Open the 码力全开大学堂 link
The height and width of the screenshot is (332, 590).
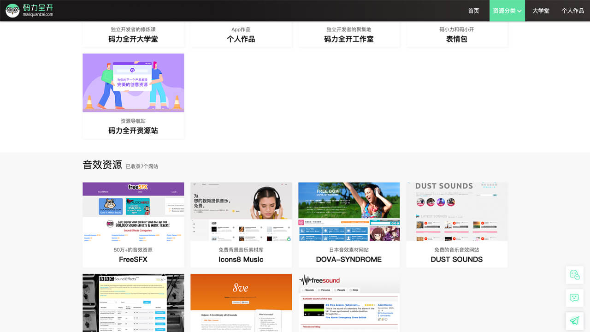click(x=133, y=39)
